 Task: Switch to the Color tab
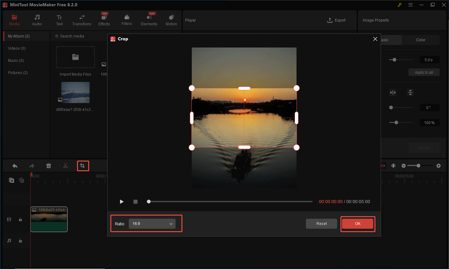click(x=421, y=40)
